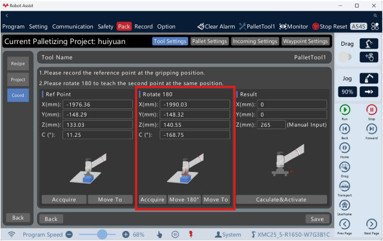Image resolution: width=383 pixels, height=241 pixels.
Task: Select the Recipe sidebar item
Action: (18, 64)
